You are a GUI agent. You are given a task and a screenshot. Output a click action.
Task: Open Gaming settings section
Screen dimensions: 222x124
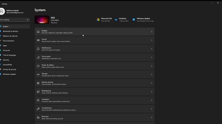pos(15,60)
